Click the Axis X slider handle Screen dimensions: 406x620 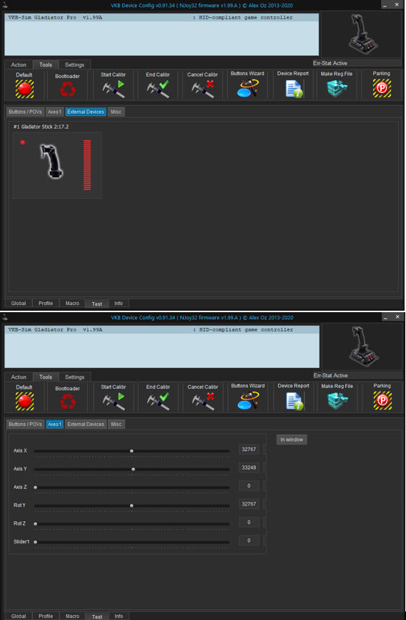click(x=132, y=451)
